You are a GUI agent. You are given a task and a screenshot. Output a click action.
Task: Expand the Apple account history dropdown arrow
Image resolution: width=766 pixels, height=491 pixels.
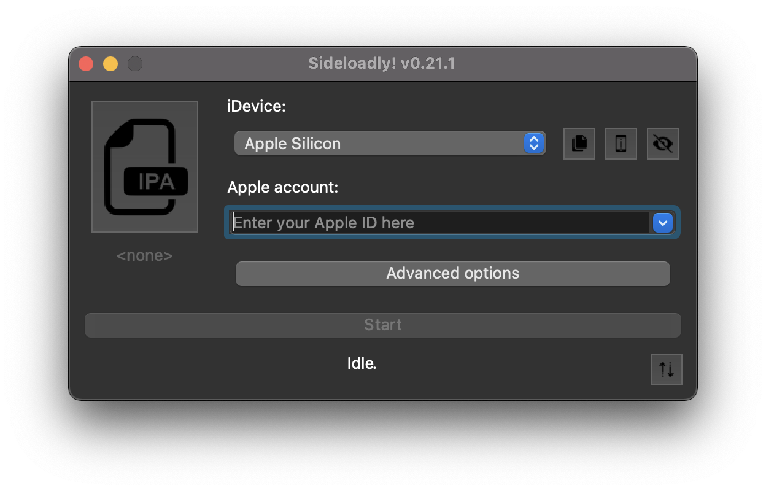[663, 223]
